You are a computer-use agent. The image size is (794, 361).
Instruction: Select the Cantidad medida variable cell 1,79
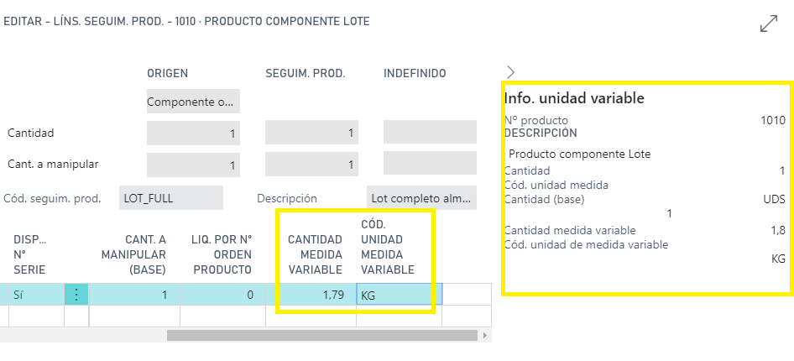[x=311, y=294]
